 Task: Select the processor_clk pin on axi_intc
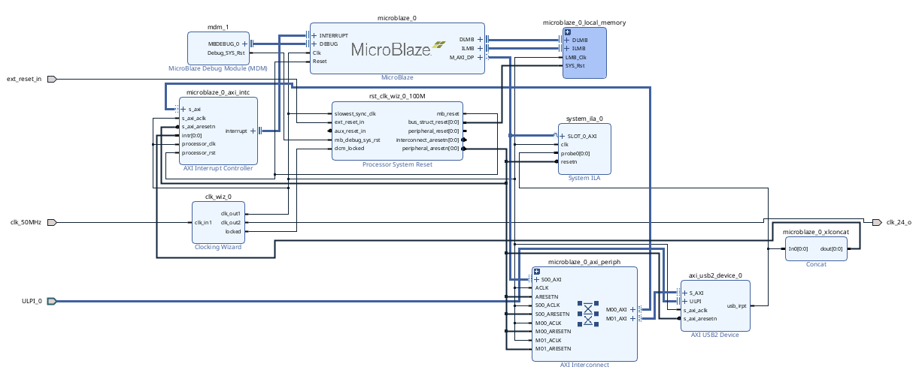pos(199,143)
